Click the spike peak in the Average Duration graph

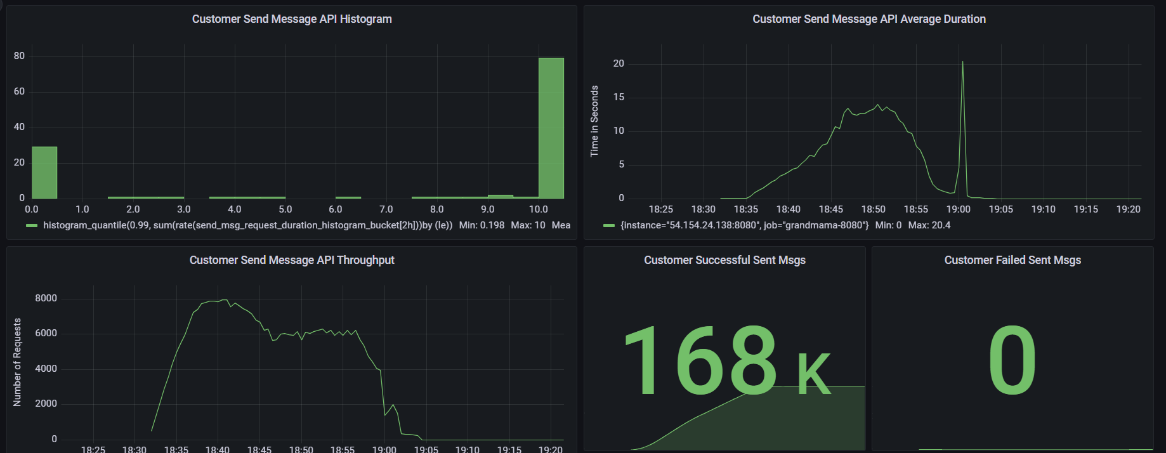pyautogui.click(x=962, y=62)
